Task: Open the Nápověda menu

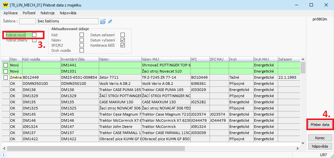Action: pos(68,13)
